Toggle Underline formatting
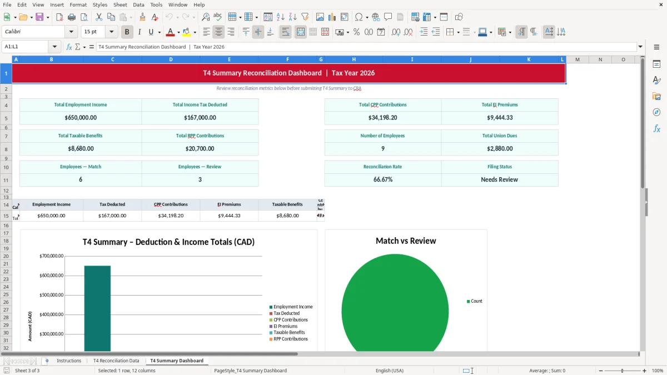The image size is (667, 375). tap(151, 32)
